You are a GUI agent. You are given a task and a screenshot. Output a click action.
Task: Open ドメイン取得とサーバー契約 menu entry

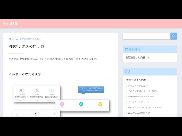point(142,91)
